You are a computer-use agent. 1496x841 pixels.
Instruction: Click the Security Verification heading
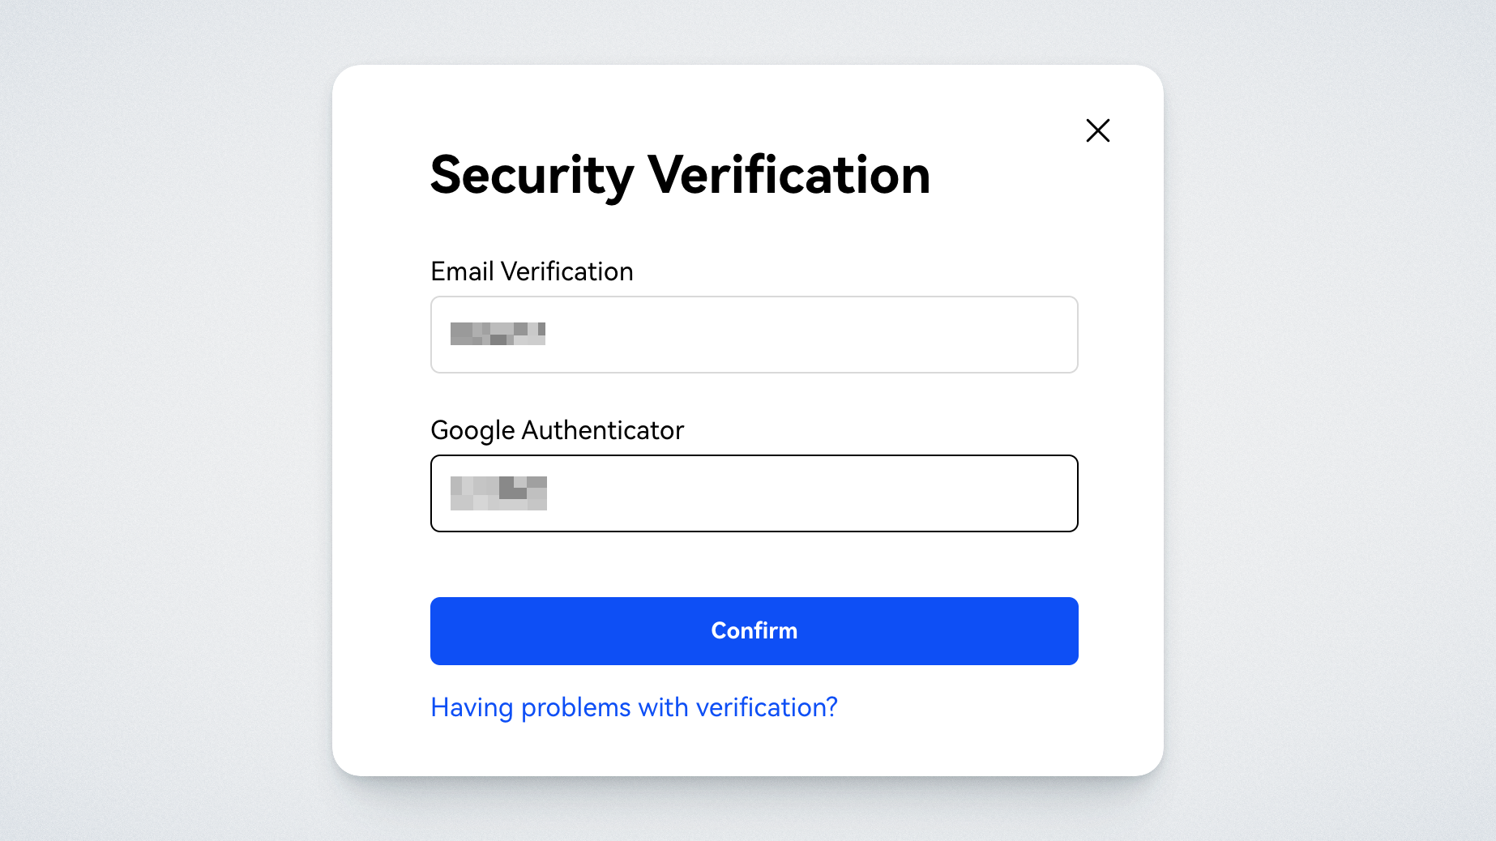click(x=680, y=175)
